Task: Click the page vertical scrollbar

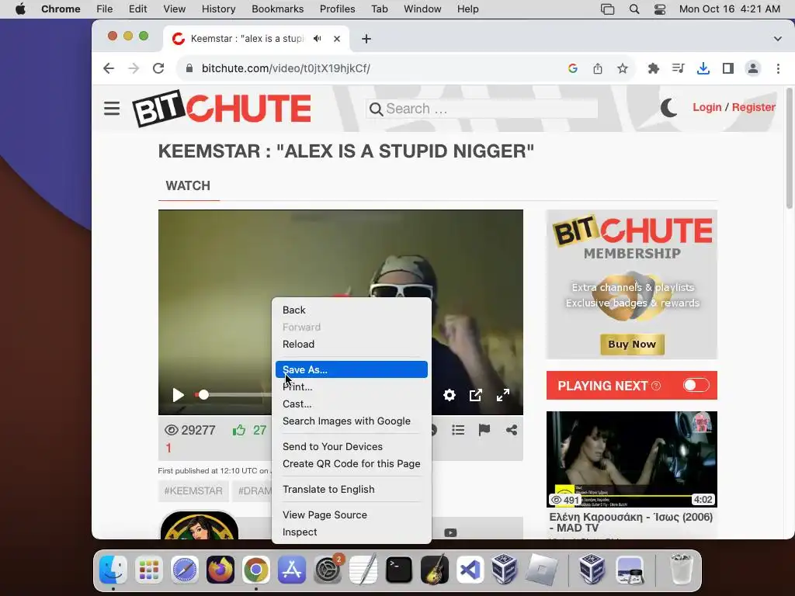Action: [789, 148]
